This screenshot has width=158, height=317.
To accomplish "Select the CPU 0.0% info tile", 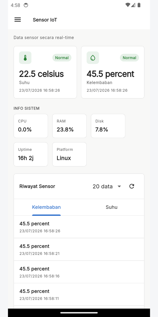I will tap(31, 126).
